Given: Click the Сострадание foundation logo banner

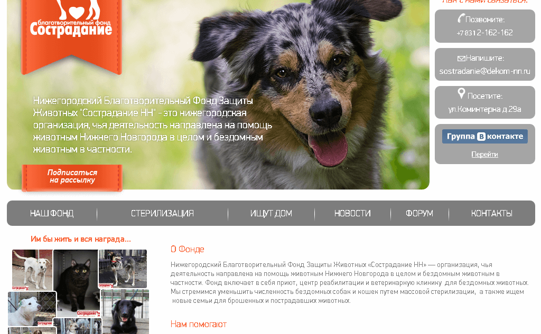Looking at the screenshot, I should [71, 36].
